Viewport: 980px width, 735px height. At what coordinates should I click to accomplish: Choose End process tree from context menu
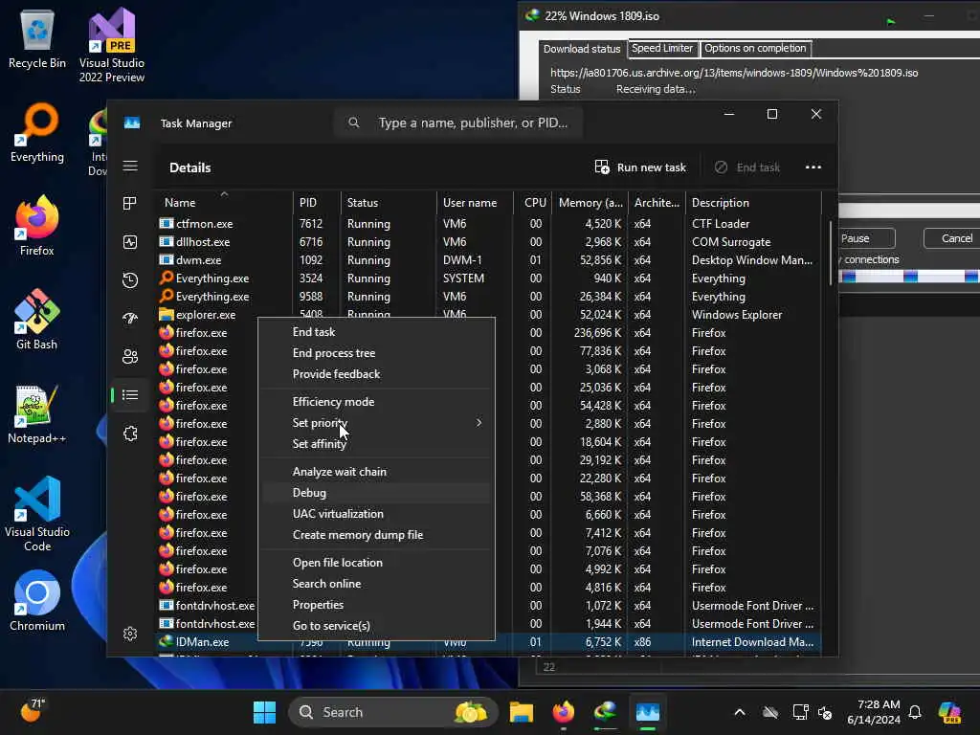click(x=376, y=353)
